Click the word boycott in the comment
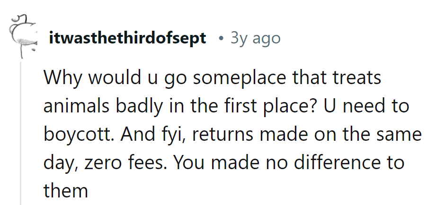The width and height of the screenshot is (435, 205). [x=78, y=135]
